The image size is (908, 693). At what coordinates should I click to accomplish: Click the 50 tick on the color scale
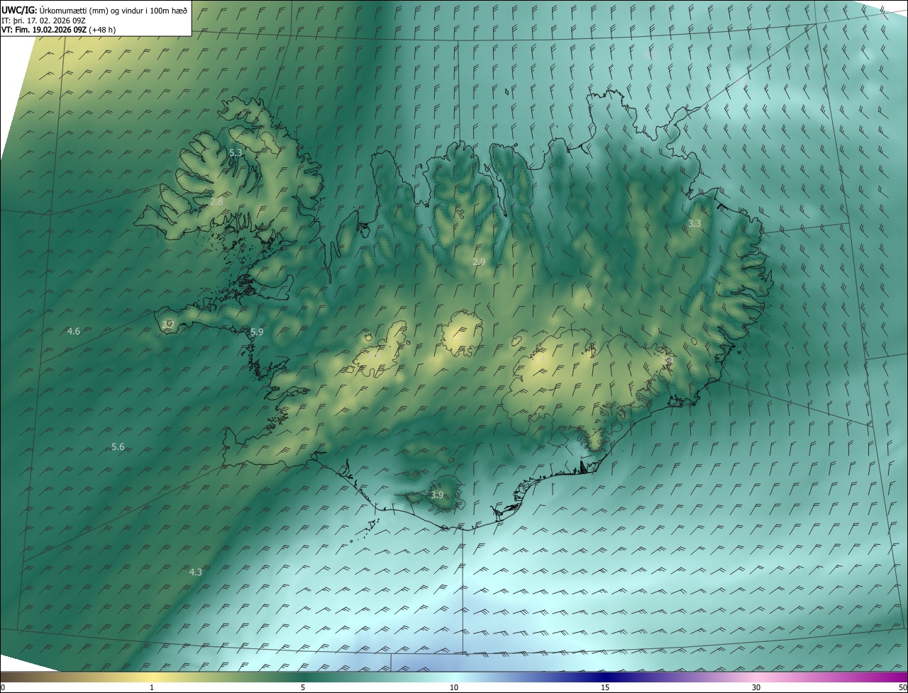coord(902,687)
